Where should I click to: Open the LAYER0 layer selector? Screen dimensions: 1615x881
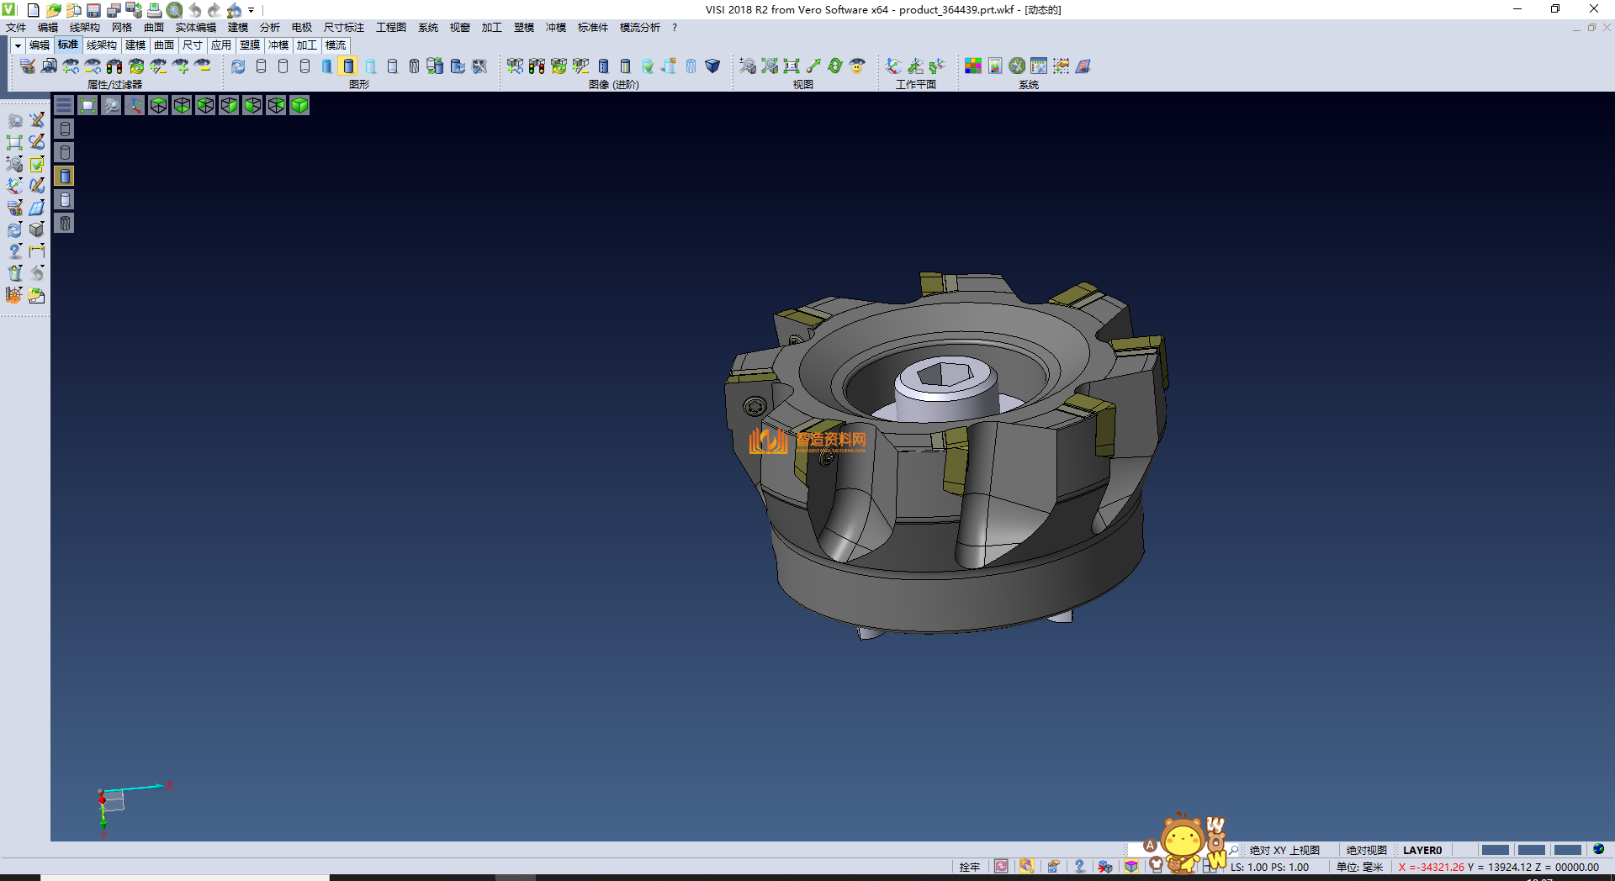[x=1422, y=850]
